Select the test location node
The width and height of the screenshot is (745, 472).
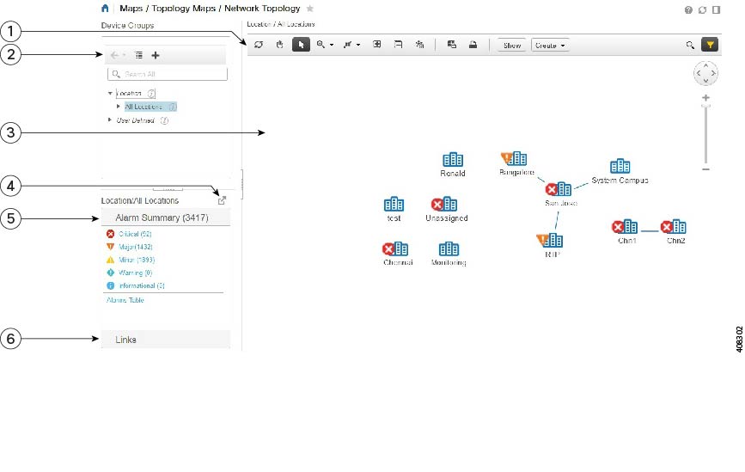(x=394, y=209)
